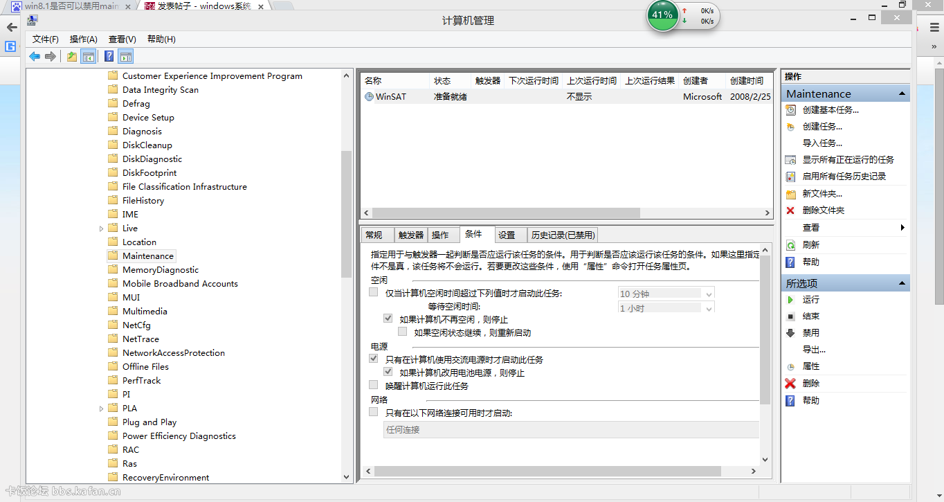This screenshot has height=502, width=944.
Task: Click the 41% green network monitor bubble
Action: (x=662, y=15)
